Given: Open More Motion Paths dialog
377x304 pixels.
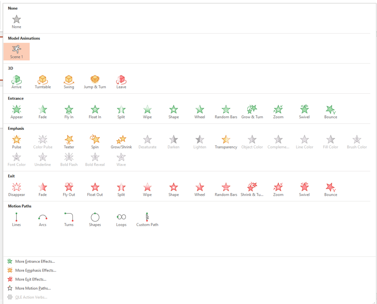Looking at the screenshot, I should (x=33, y=288).
